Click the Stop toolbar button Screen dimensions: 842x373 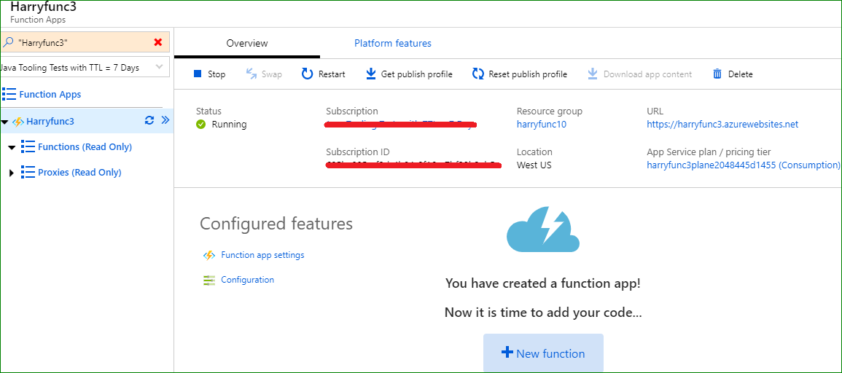tap(209, 74)
